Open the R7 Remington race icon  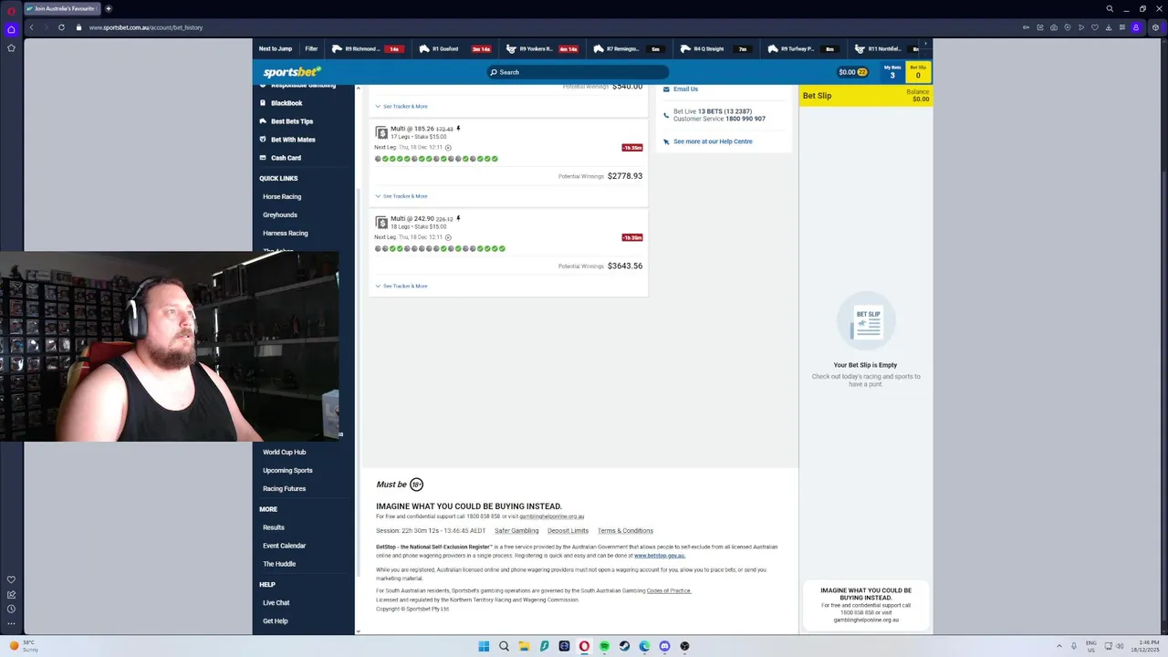[599, 48]
